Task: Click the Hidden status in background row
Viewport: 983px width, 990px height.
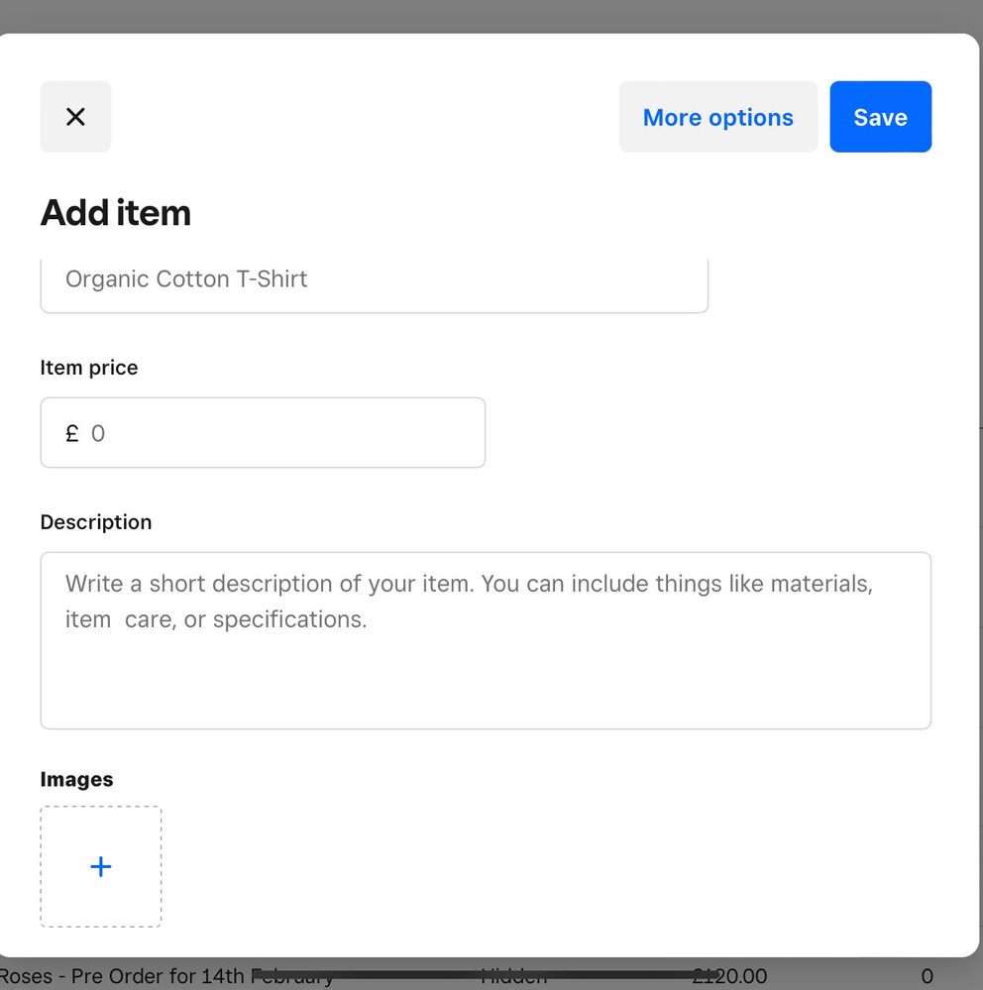Action: pyautogui.click(x=515, y=979)
